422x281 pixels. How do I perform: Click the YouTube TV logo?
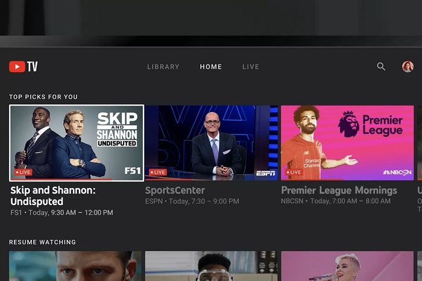coord(24,66)
